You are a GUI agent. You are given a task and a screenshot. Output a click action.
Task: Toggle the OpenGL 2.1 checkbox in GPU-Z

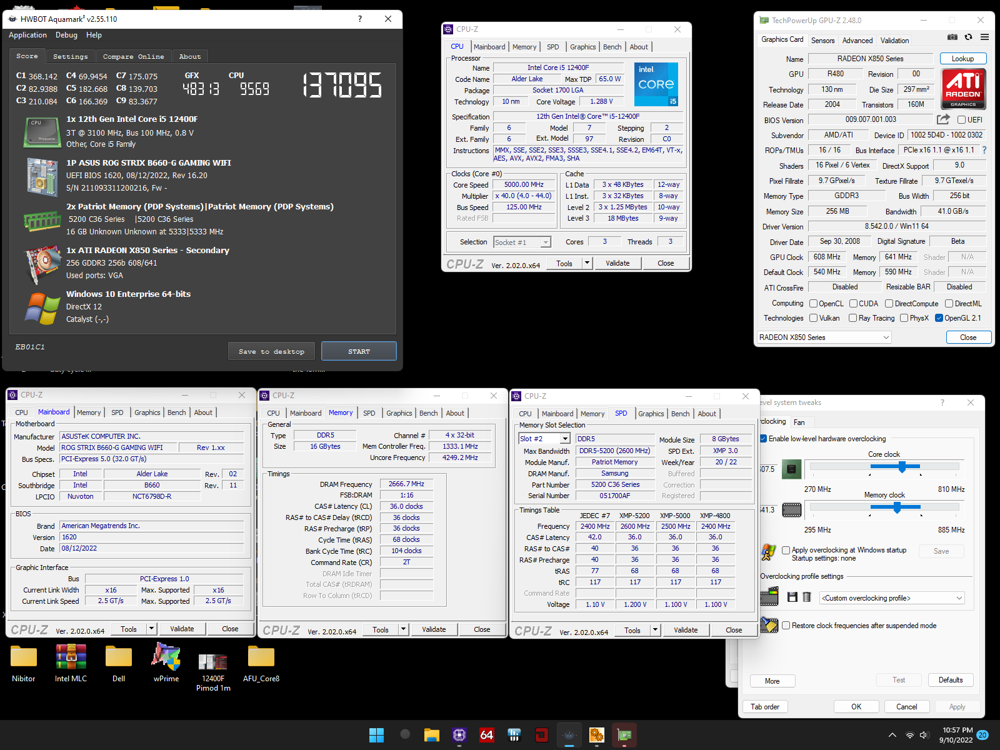pos(939,318)
